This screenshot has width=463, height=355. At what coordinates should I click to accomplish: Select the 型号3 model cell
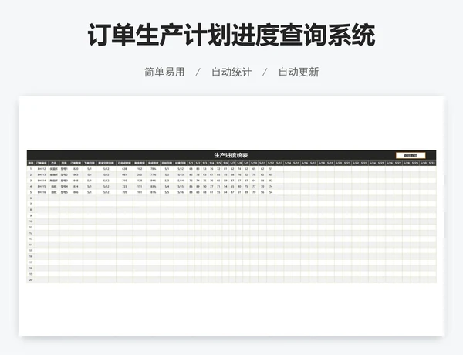pyautogui.click(x=64, y=181)
